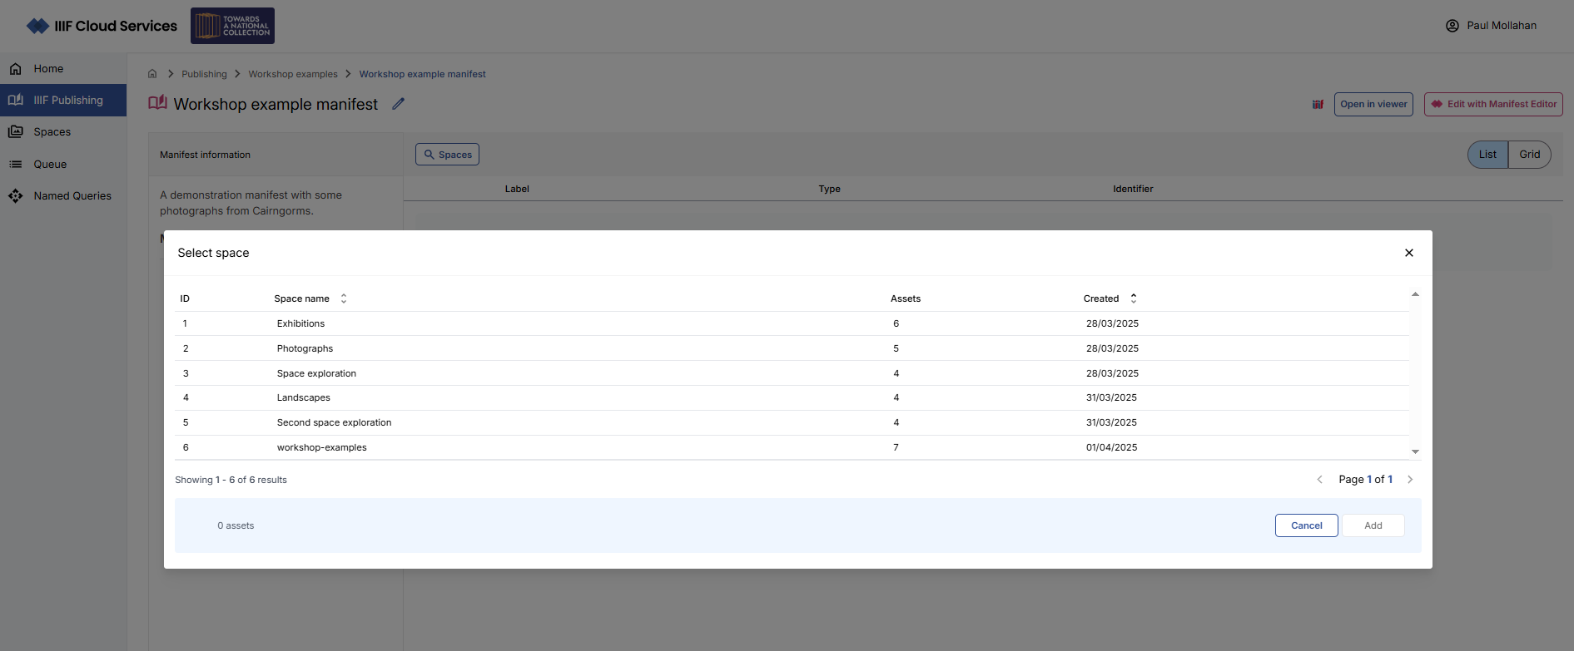The width and height of the screenshot is (1574, 651).
Task: Click the home icon in breadcrumb
Action: pos(152,74)
